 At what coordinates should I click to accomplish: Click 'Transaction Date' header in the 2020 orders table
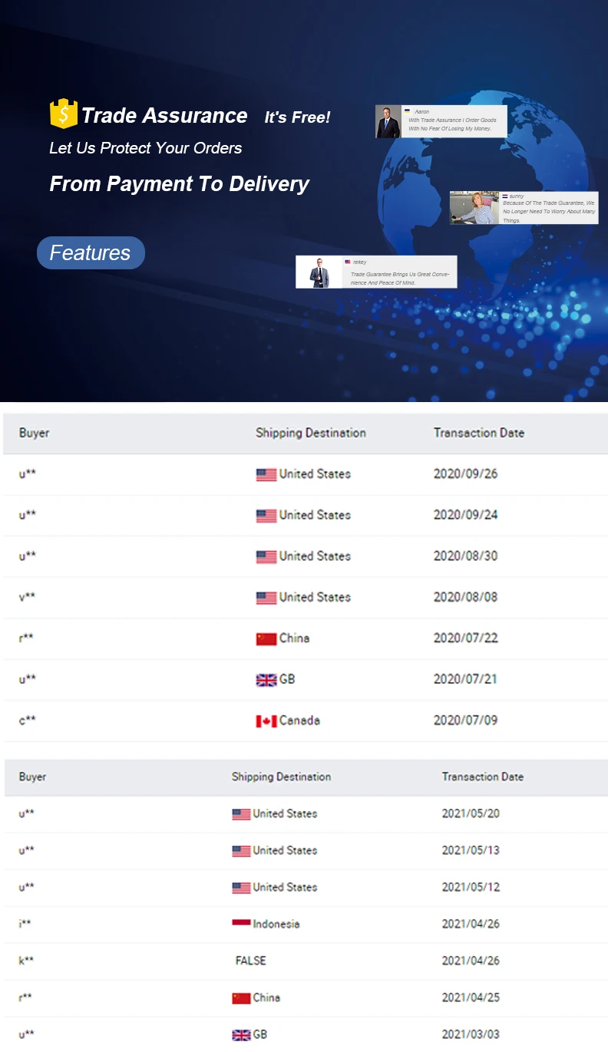click(479, 433)
